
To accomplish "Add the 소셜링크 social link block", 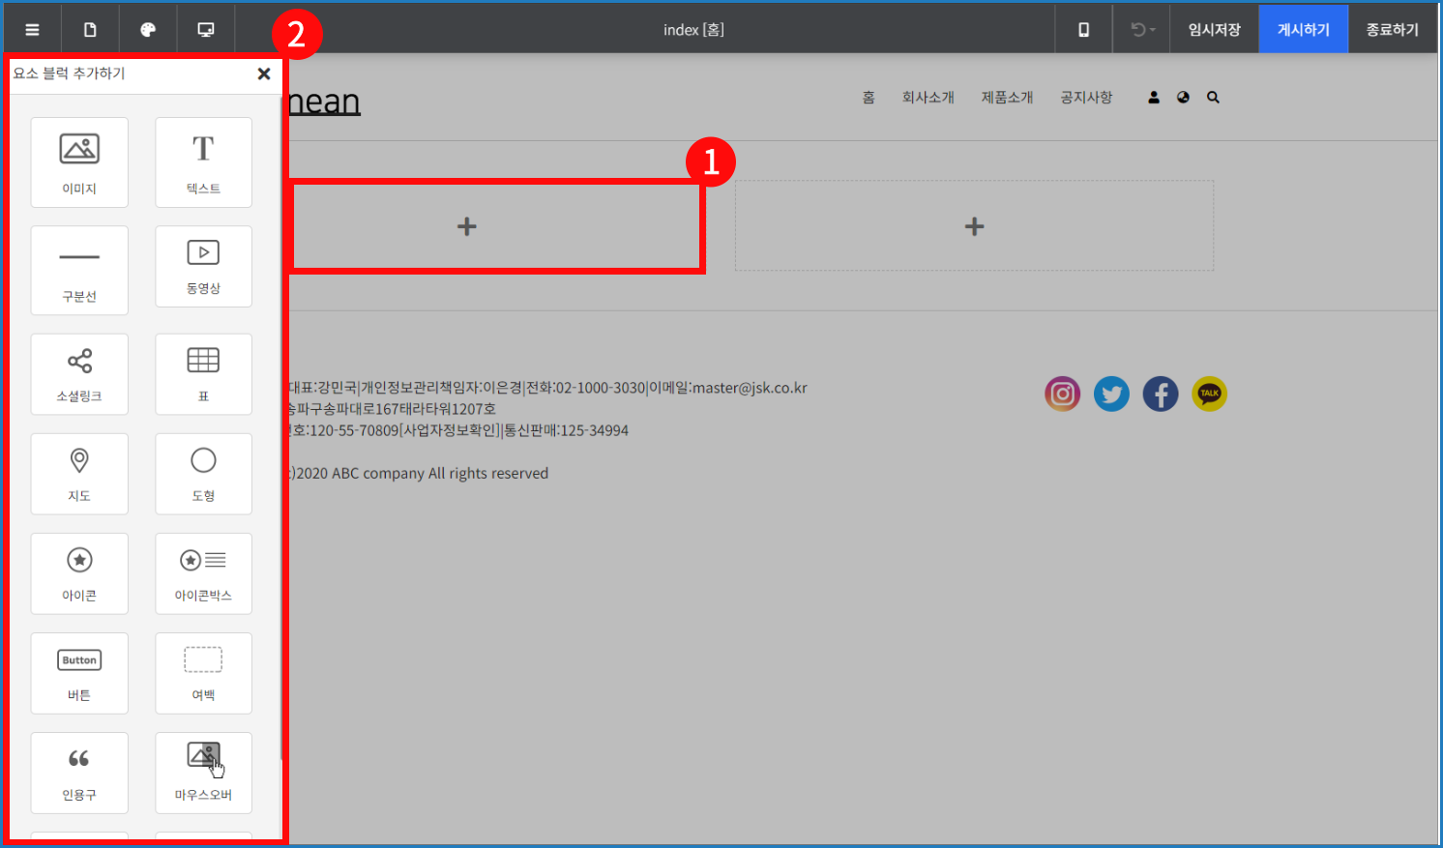I will 79,374.
